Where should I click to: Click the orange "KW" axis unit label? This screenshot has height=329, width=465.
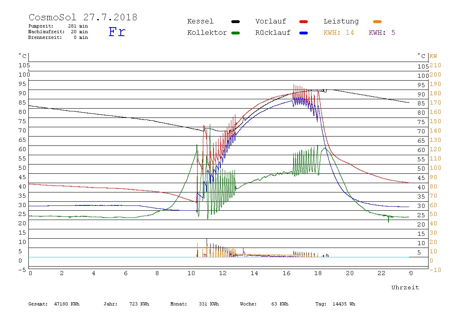[x=433, y=56]
